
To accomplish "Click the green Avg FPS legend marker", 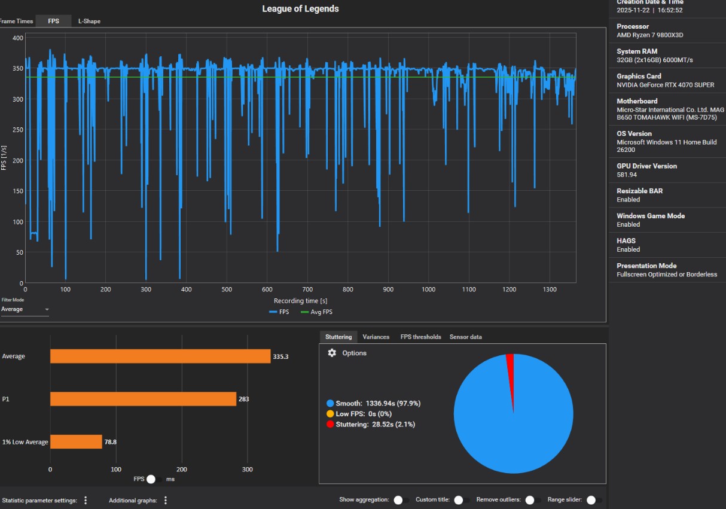I will (x=304, y=312).
